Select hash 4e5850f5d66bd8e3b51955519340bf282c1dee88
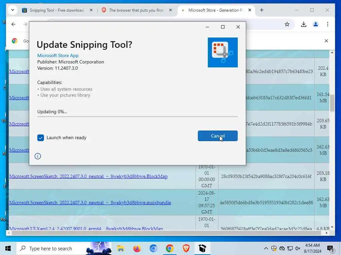The width and height of the screenshot is (341, 255). coord(266,203)
